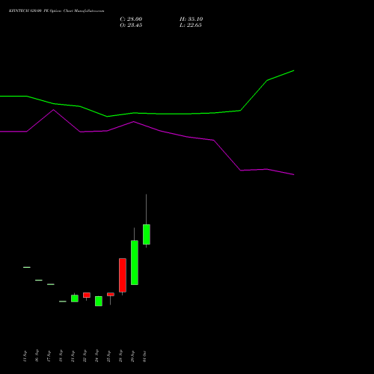Click the low value 'L: 22.65'
This screenshot has height=374, width=374.
tap(191, 25)
